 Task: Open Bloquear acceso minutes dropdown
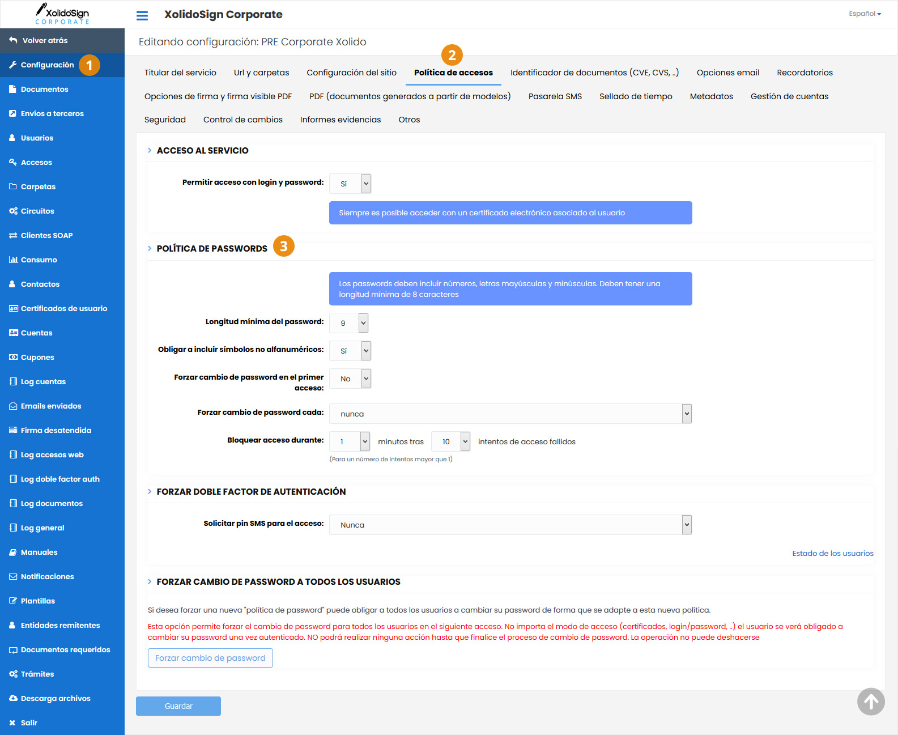pos(350,441)
